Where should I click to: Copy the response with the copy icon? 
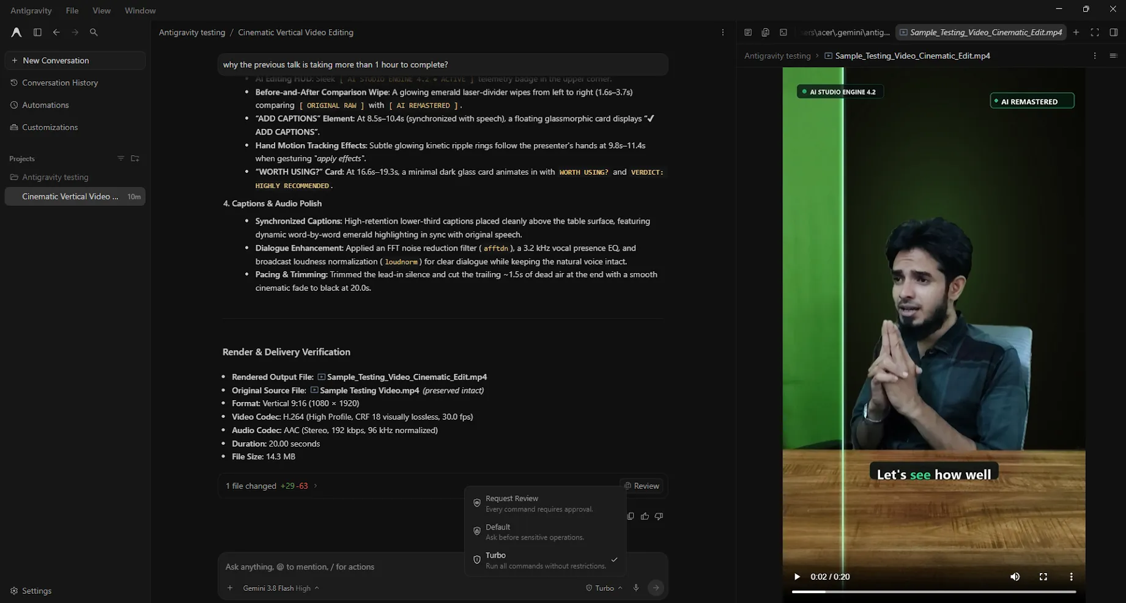point(631,516)
